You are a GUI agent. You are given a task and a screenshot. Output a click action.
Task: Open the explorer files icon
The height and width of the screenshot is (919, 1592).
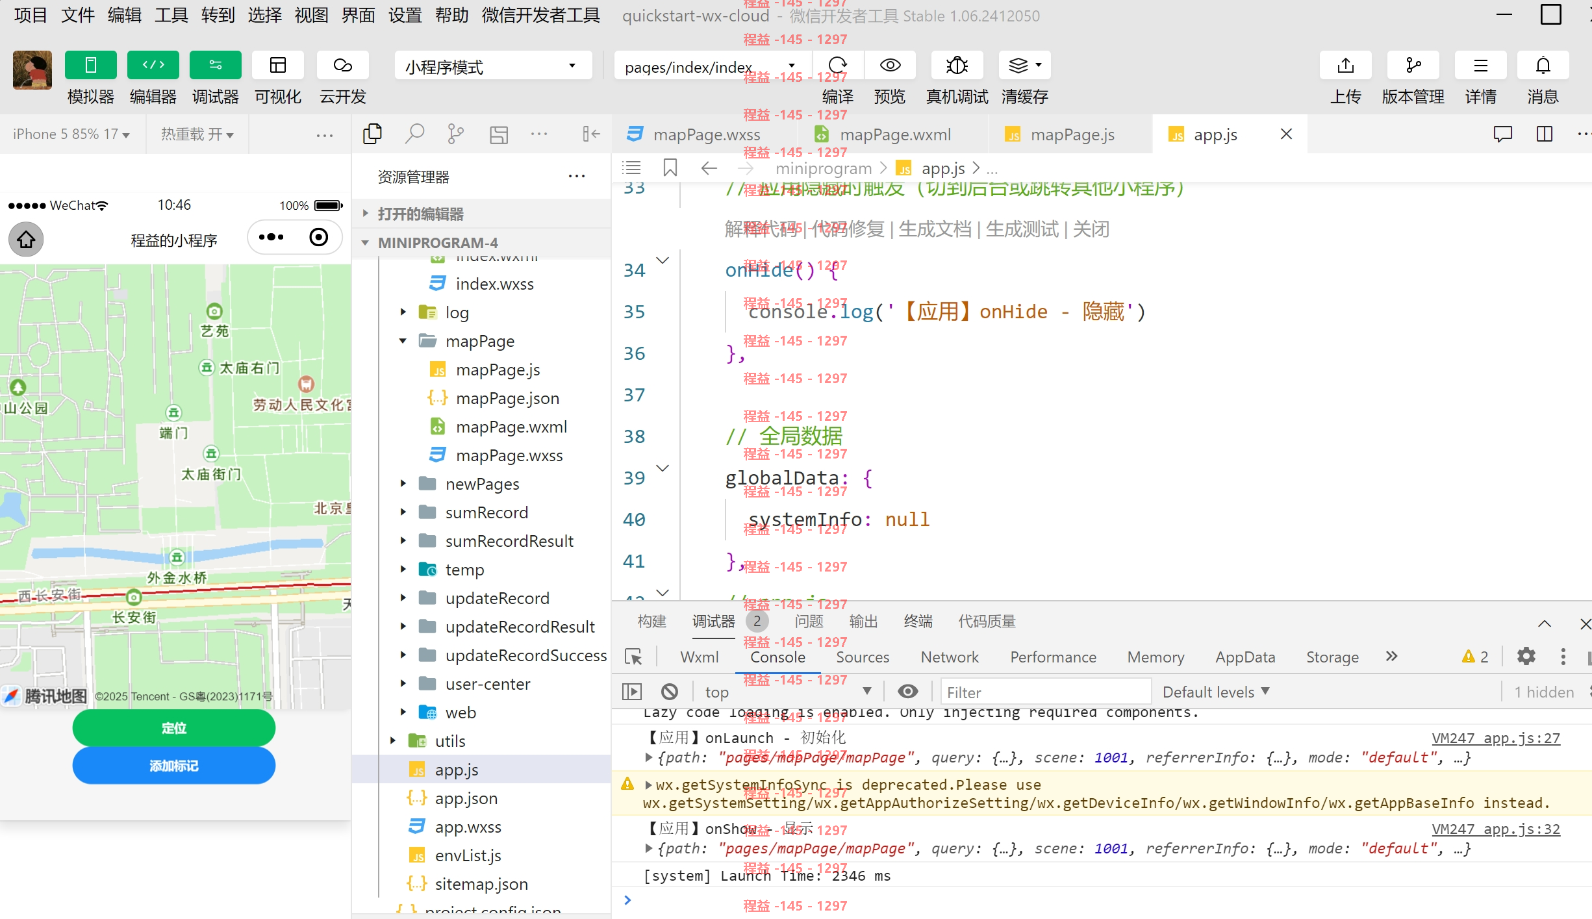(372, 134)
